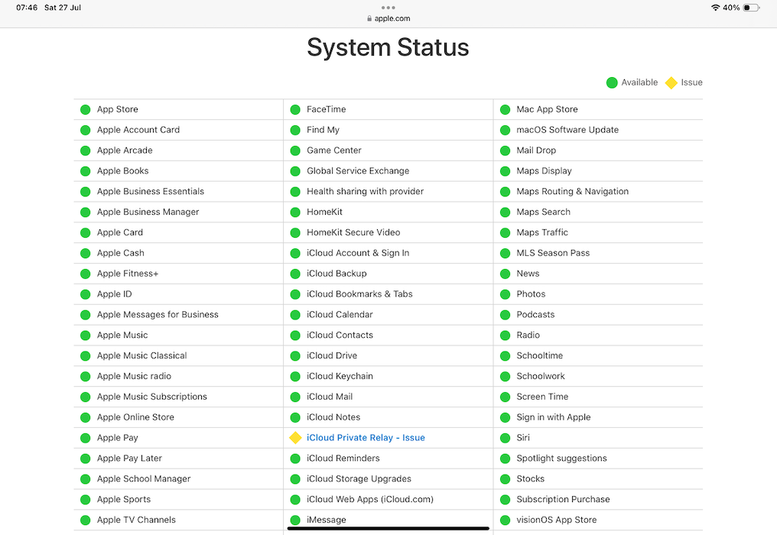Select iCloud Bookmarks & Tabs text
This screenshot has height=535, width=777.
point(359,294)
